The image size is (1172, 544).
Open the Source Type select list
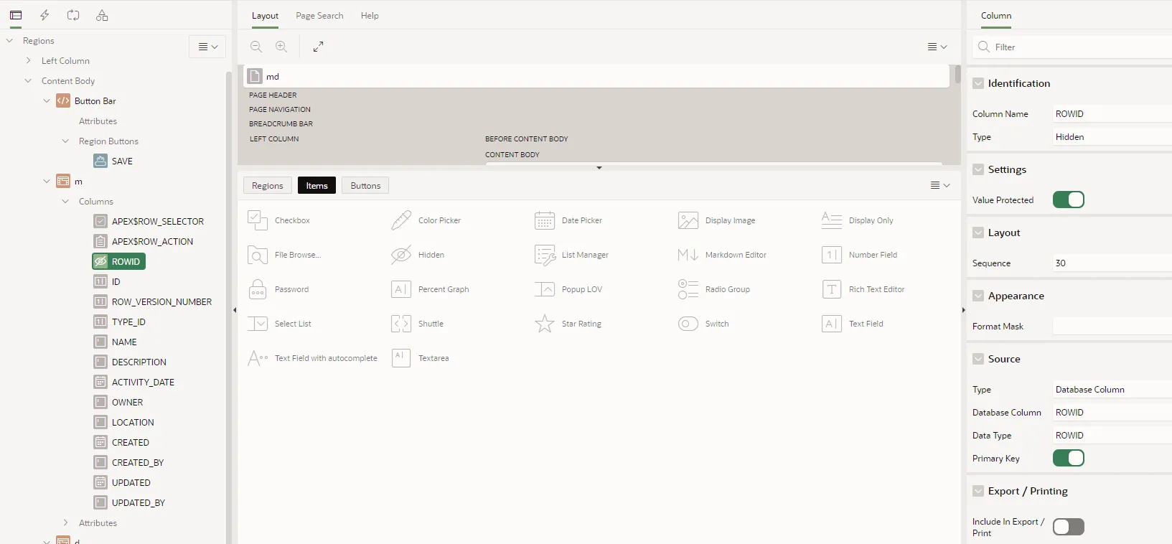pos(1112,390)
